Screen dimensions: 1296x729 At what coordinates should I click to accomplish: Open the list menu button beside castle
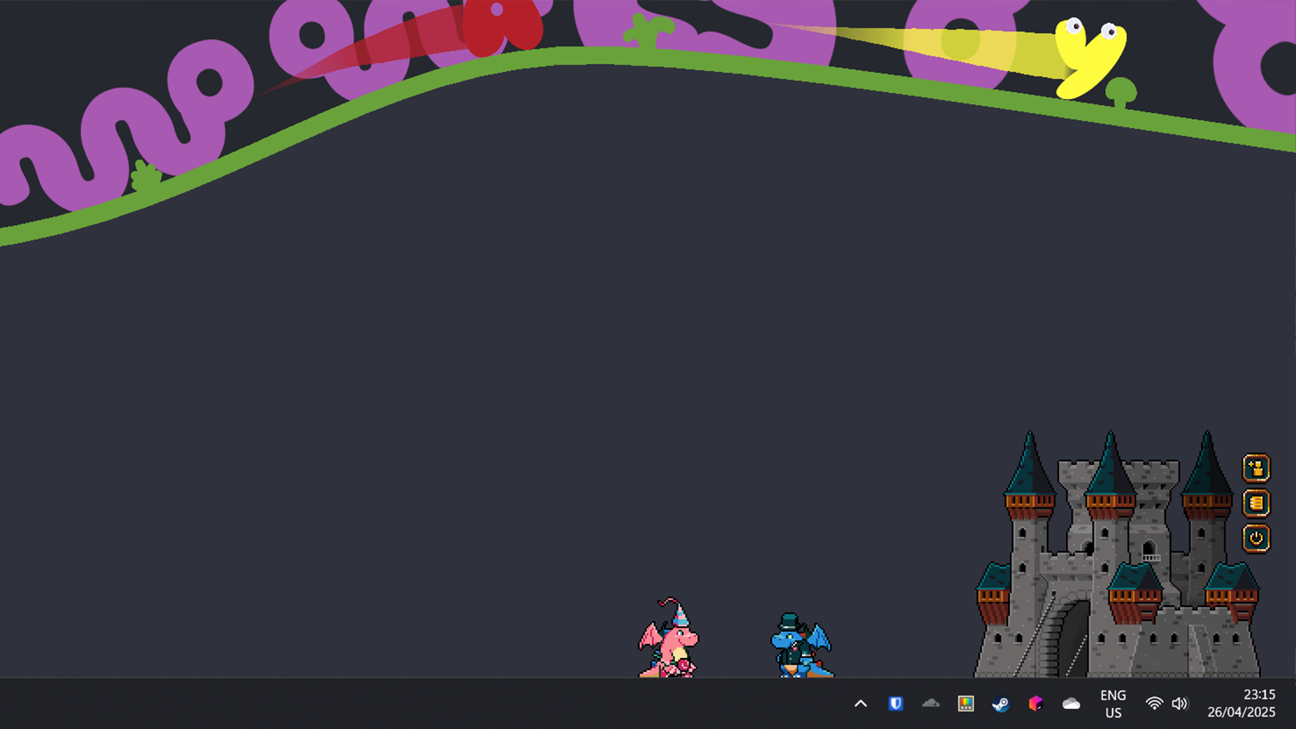1256,503
